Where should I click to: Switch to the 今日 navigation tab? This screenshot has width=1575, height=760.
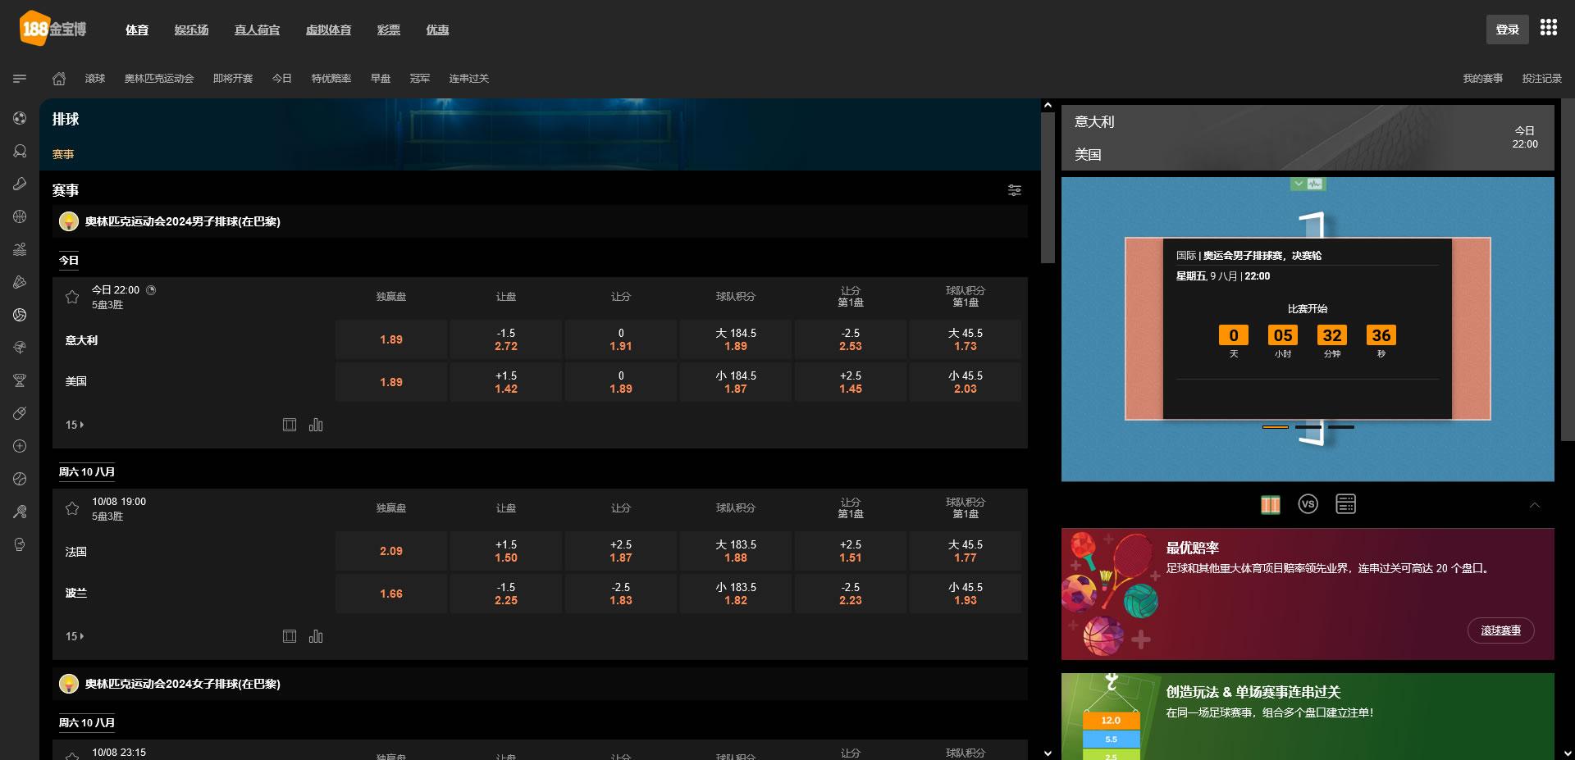(x=282, y=79)
